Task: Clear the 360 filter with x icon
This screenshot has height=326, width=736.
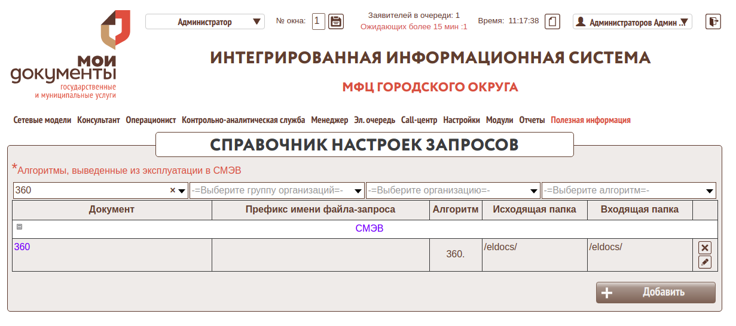Action: 173,190
